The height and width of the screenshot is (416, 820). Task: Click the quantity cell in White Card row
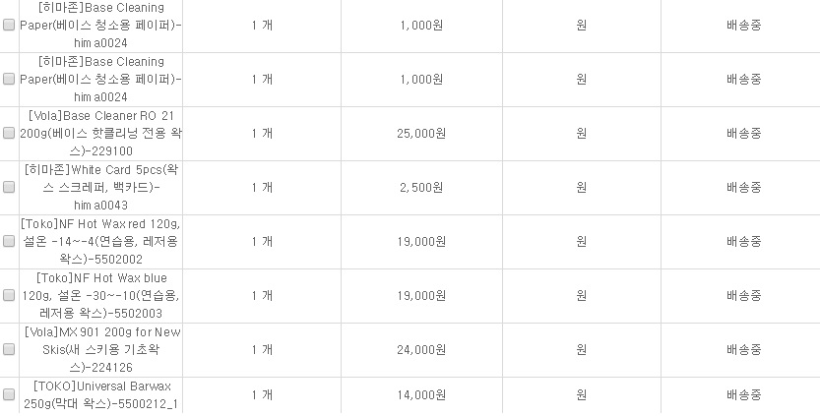pos(262,188)
